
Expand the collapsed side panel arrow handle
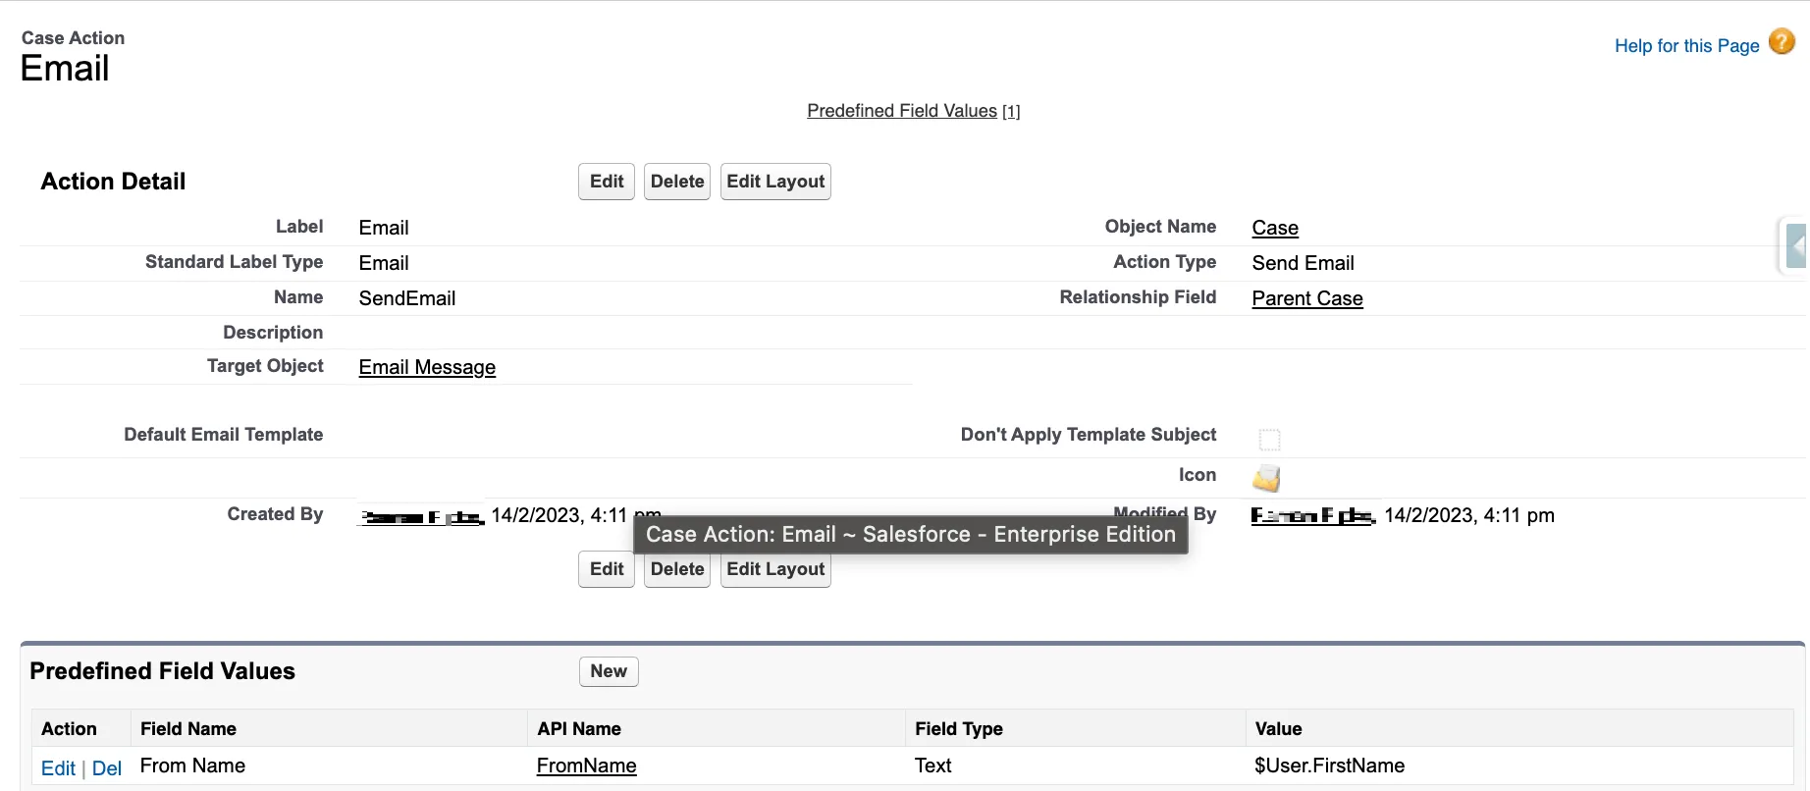pos(1795,245)
